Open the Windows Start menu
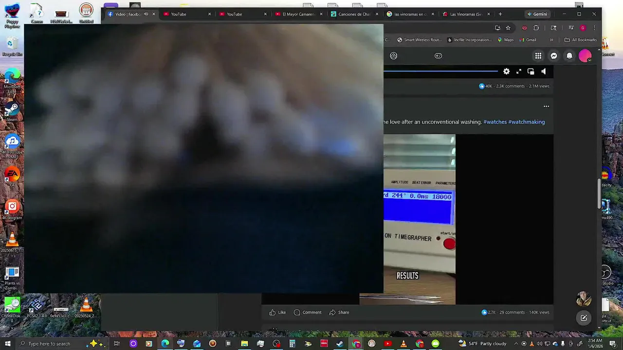Image resolution: width=623 pixels, height=350 pixels. [7, 344]
